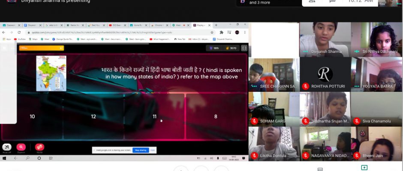
Task: Select answer option 12
Action: pyautogui.click(x=93, y=117)
